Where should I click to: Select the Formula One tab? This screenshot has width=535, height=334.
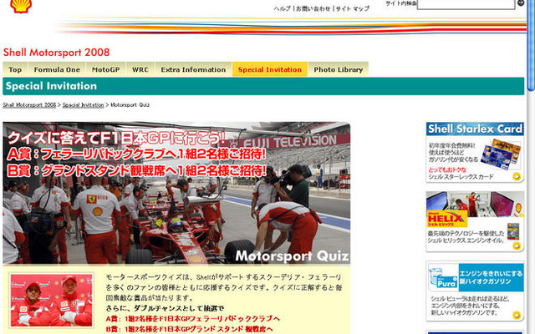point(57,69)
